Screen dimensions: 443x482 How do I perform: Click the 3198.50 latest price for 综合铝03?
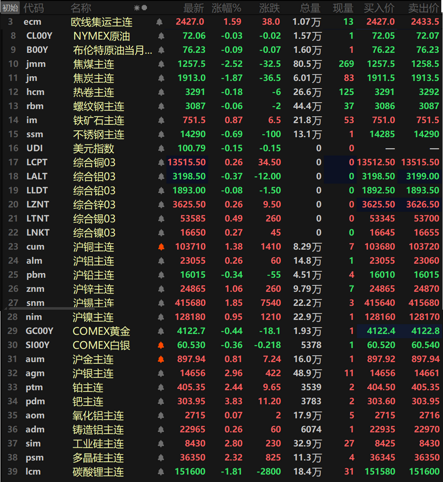coord(189,176)
